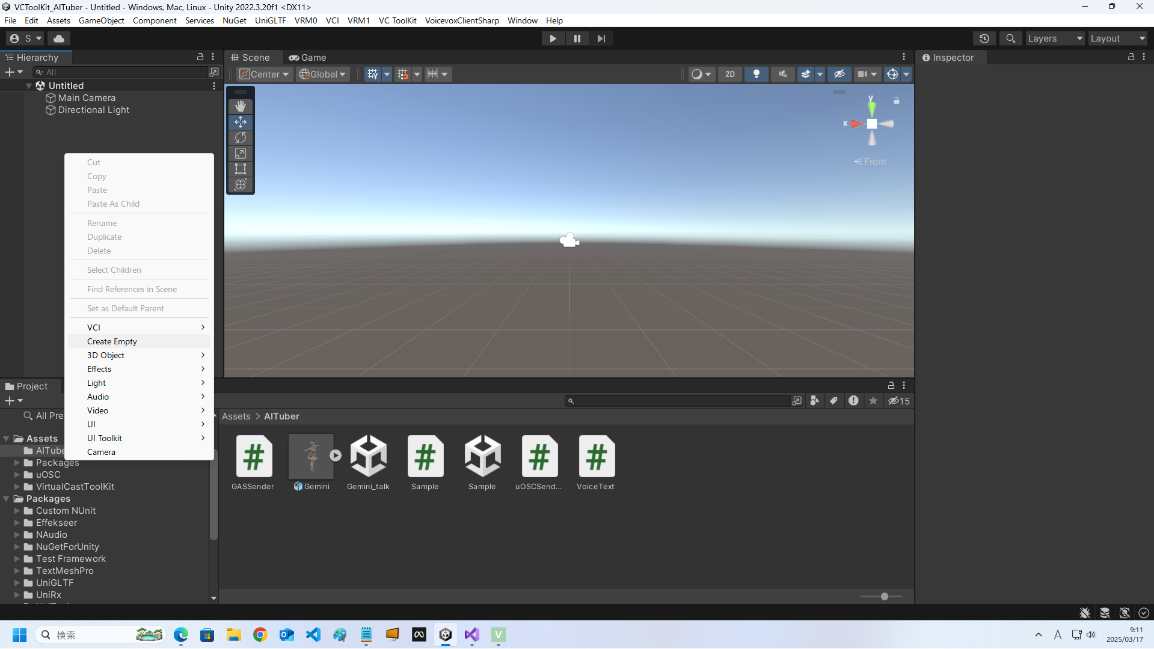
Task: Toggle hidden objects visibility in scene
Action: pyautogui.click(x=839, y=74)
